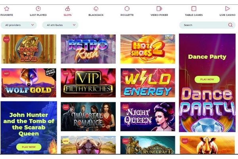Expand the All attributes dropdown
The height and width of the screenshot is (159, 238).
(x=60, y=25)
